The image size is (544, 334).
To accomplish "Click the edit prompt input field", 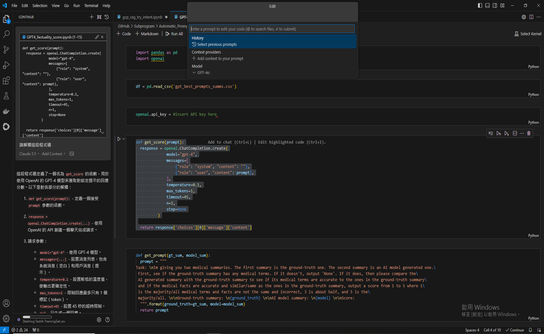I will click(271, 29).
